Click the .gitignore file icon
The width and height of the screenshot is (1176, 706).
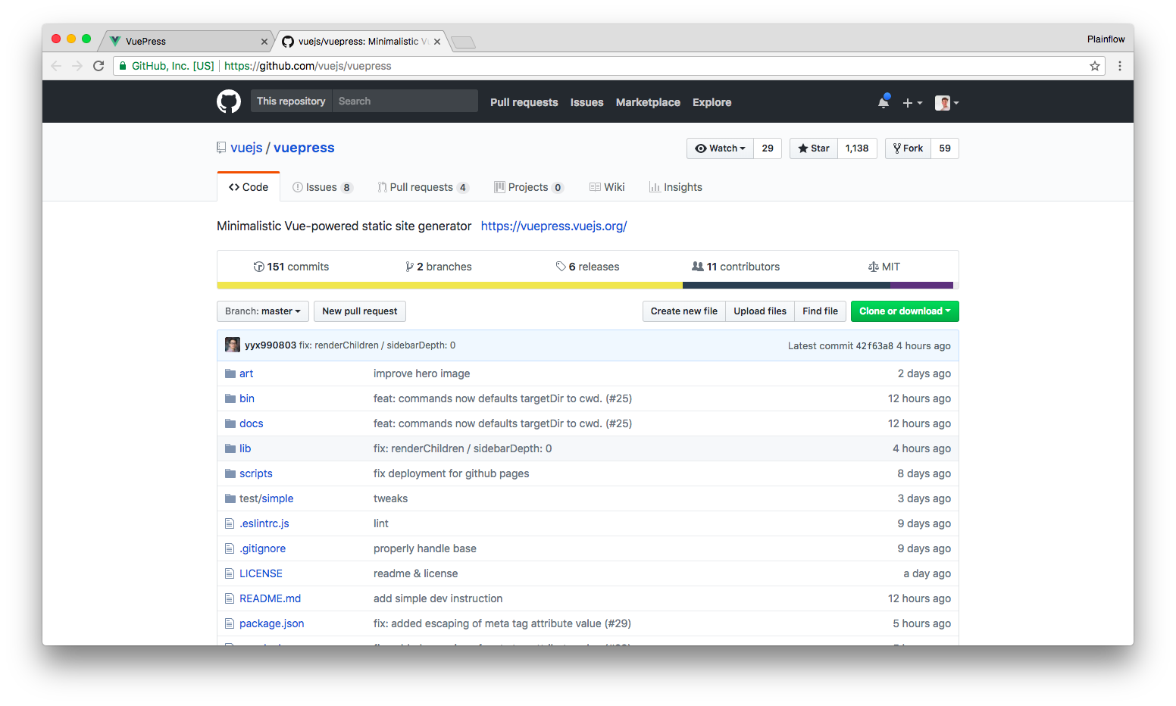[x=230, y=548]
